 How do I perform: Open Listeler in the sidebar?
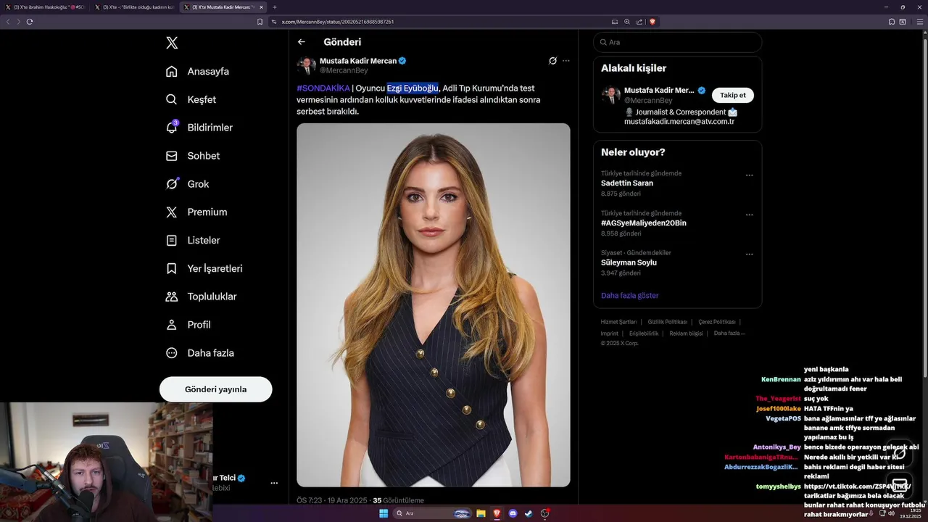192,240
